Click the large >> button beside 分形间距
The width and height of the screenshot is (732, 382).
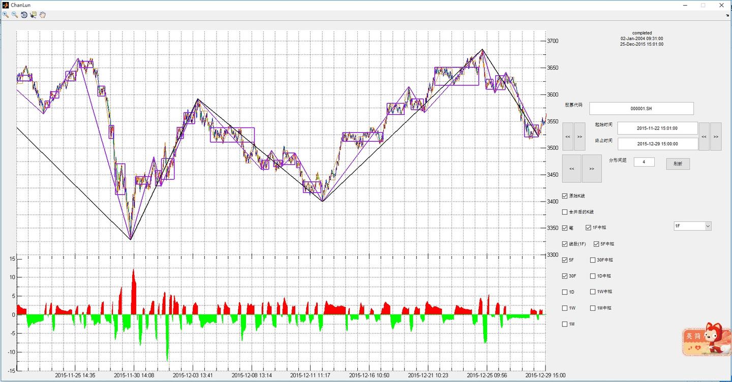point(592,169)
